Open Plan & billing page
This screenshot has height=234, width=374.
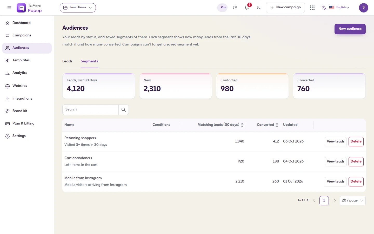[x=27, y=123]
